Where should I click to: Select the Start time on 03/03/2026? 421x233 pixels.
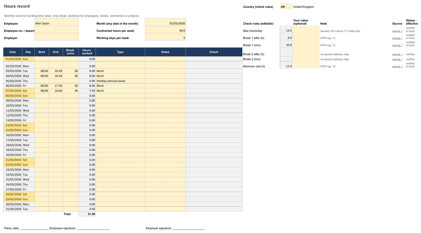click(x=42, y=71)
